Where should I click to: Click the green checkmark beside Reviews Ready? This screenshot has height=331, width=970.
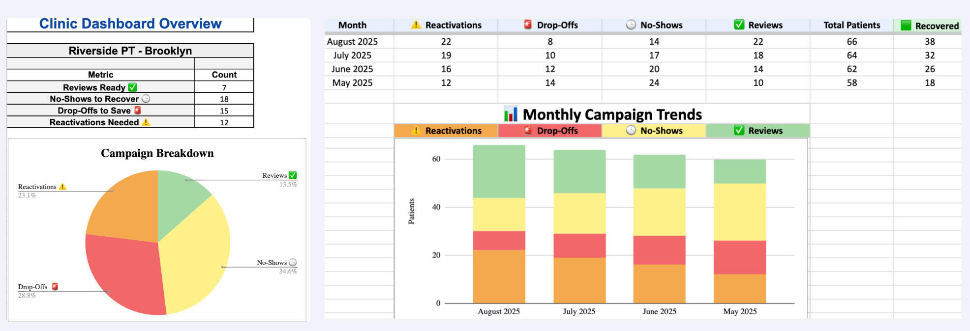[132, 87]
